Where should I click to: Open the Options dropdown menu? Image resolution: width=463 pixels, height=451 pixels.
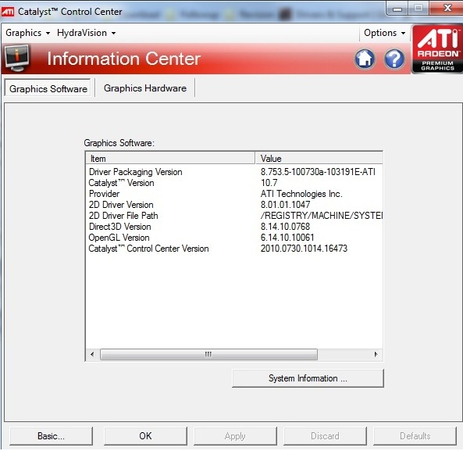(384, 33)
